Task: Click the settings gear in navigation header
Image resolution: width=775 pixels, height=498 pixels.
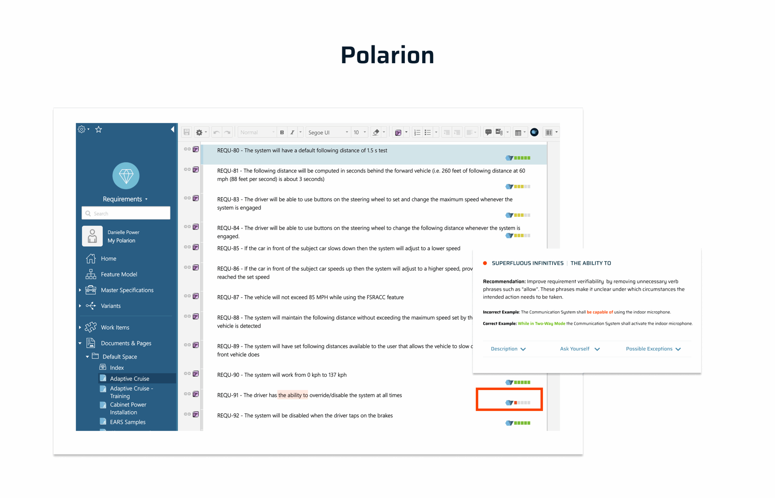Action: pyautogui.click(x=81, y=129)
